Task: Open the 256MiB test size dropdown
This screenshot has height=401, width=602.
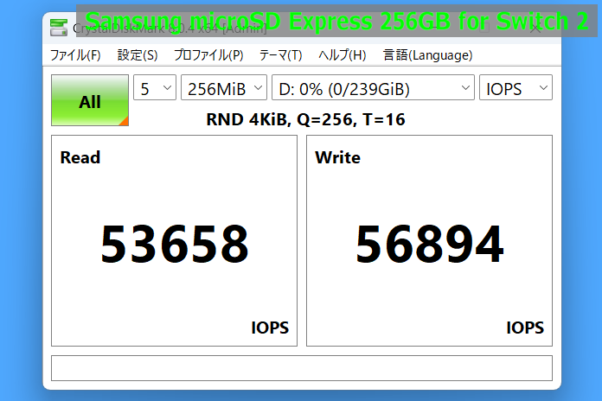Action: [x=223, y=88]
